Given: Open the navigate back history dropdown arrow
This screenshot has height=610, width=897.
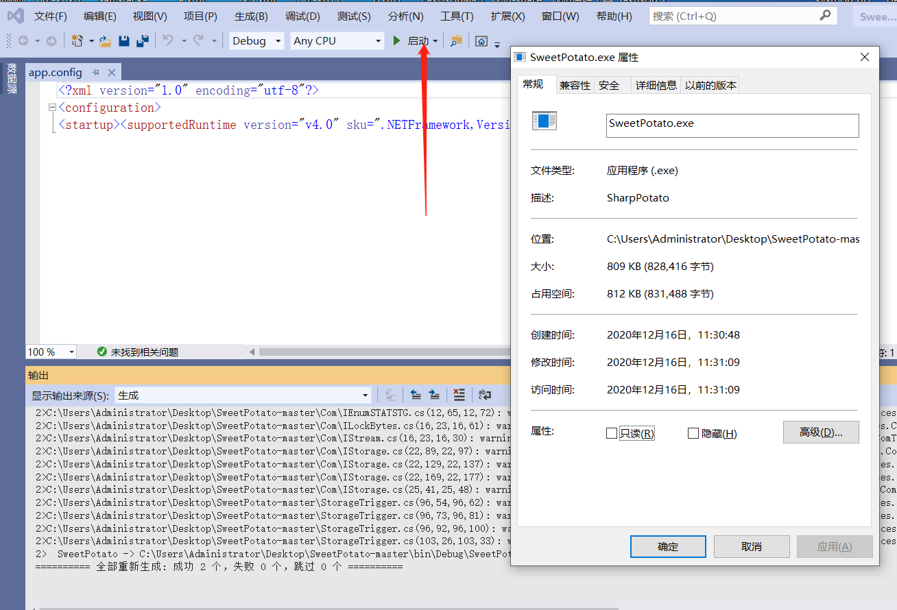Looking at the screenshot, I should pyautogui.click(x=37, y=42).
